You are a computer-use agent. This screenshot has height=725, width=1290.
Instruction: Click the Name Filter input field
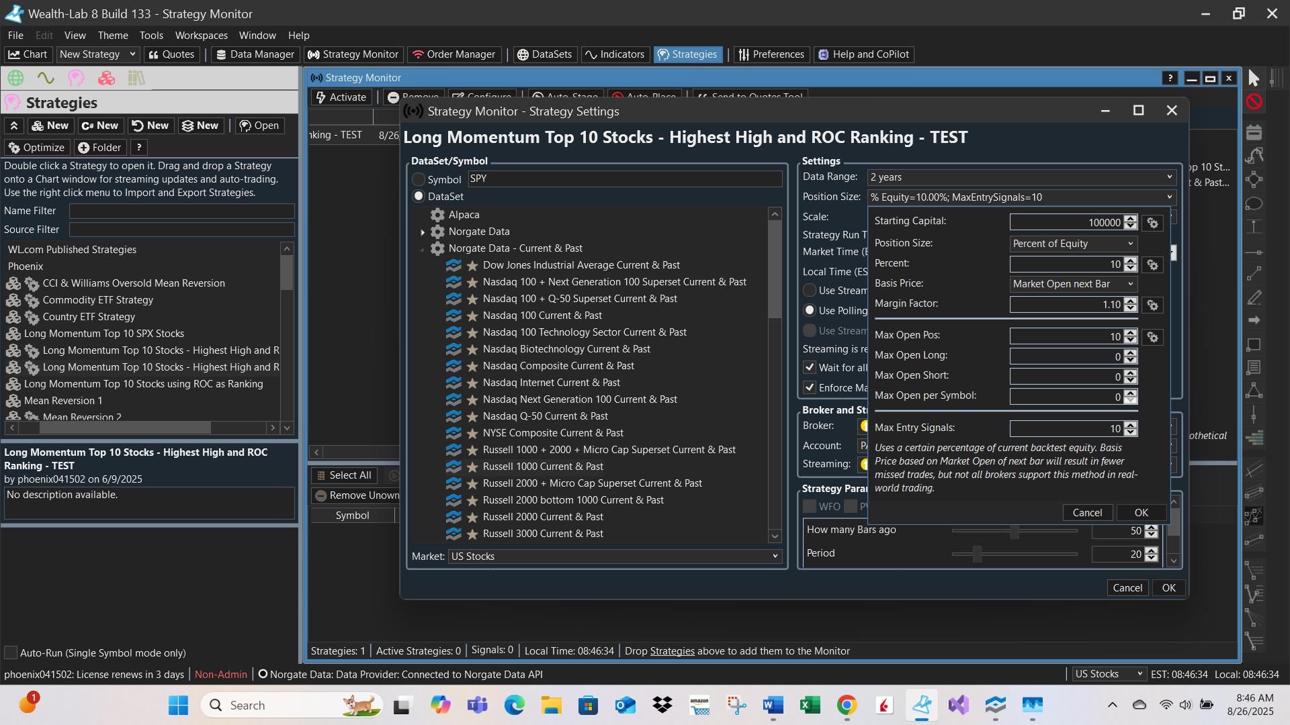181,211
